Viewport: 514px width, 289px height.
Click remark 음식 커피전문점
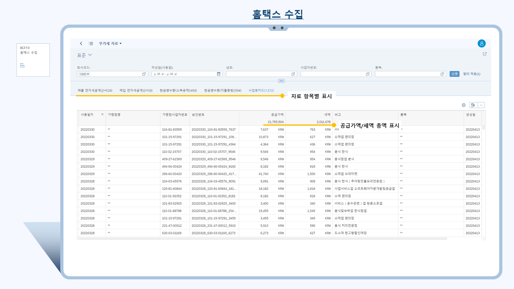[x=346, y=225]
